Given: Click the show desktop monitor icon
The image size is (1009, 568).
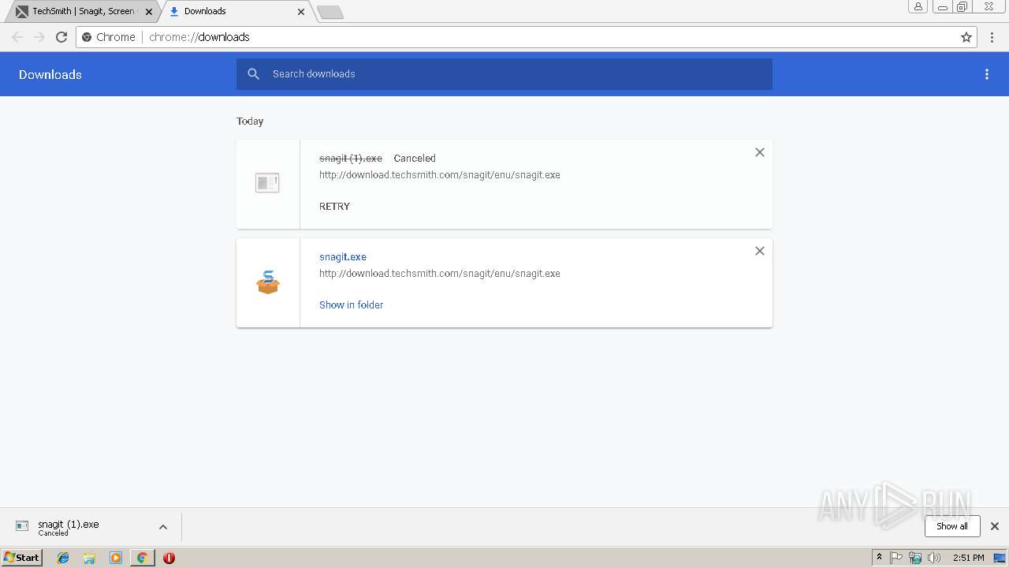Looking at the screenshot, I should pyautogui.click(x=1000, y=558).
